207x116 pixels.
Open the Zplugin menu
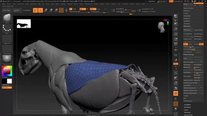click(132, 4)
